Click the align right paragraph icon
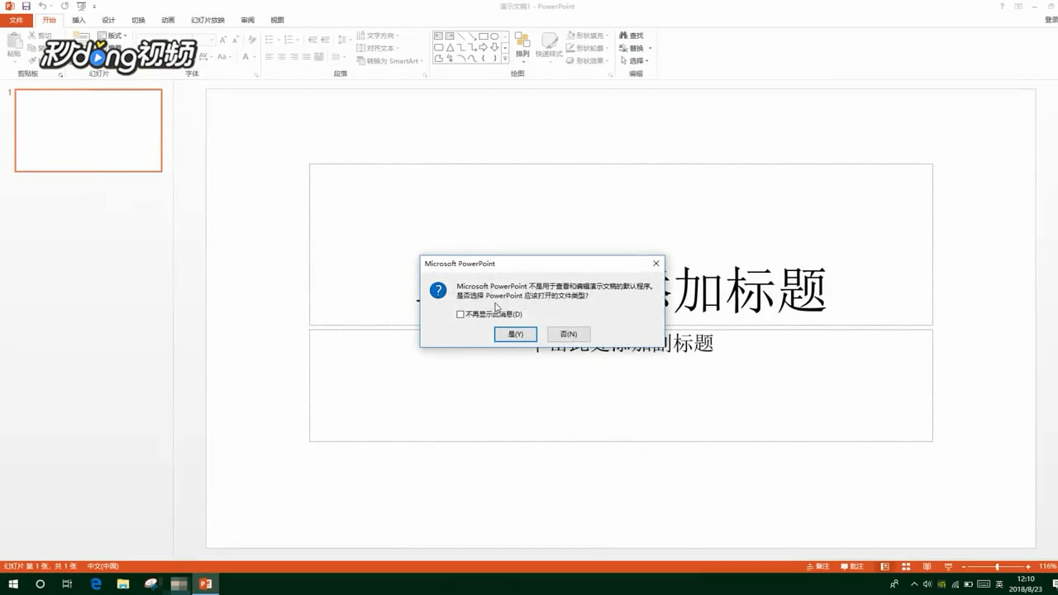 coord(294,56)
